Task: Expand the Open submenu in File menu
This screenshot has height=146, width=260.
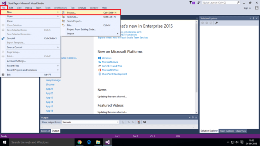Action: click(58, 16)
